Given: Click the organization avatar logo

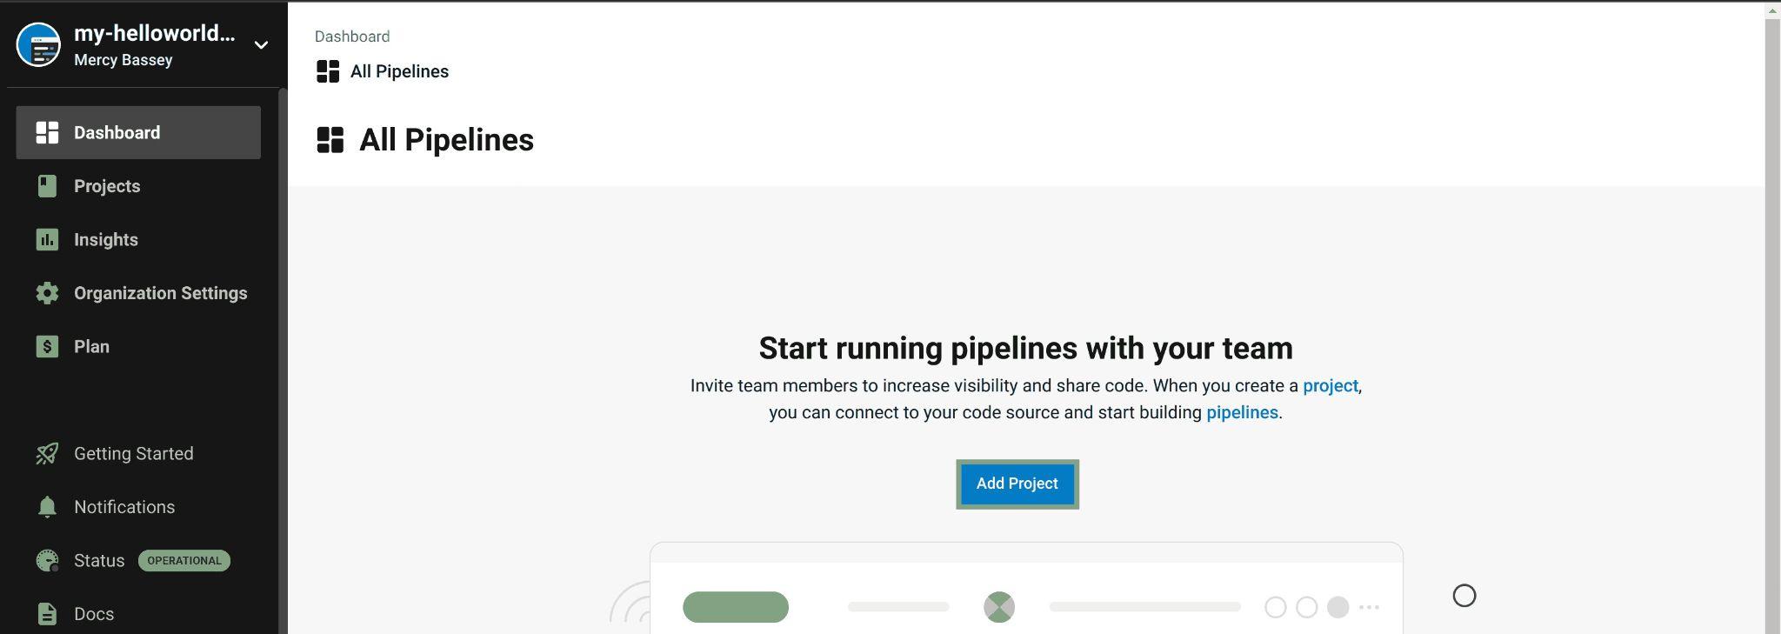Looking at the screenshot, I should tap(38, 44).
